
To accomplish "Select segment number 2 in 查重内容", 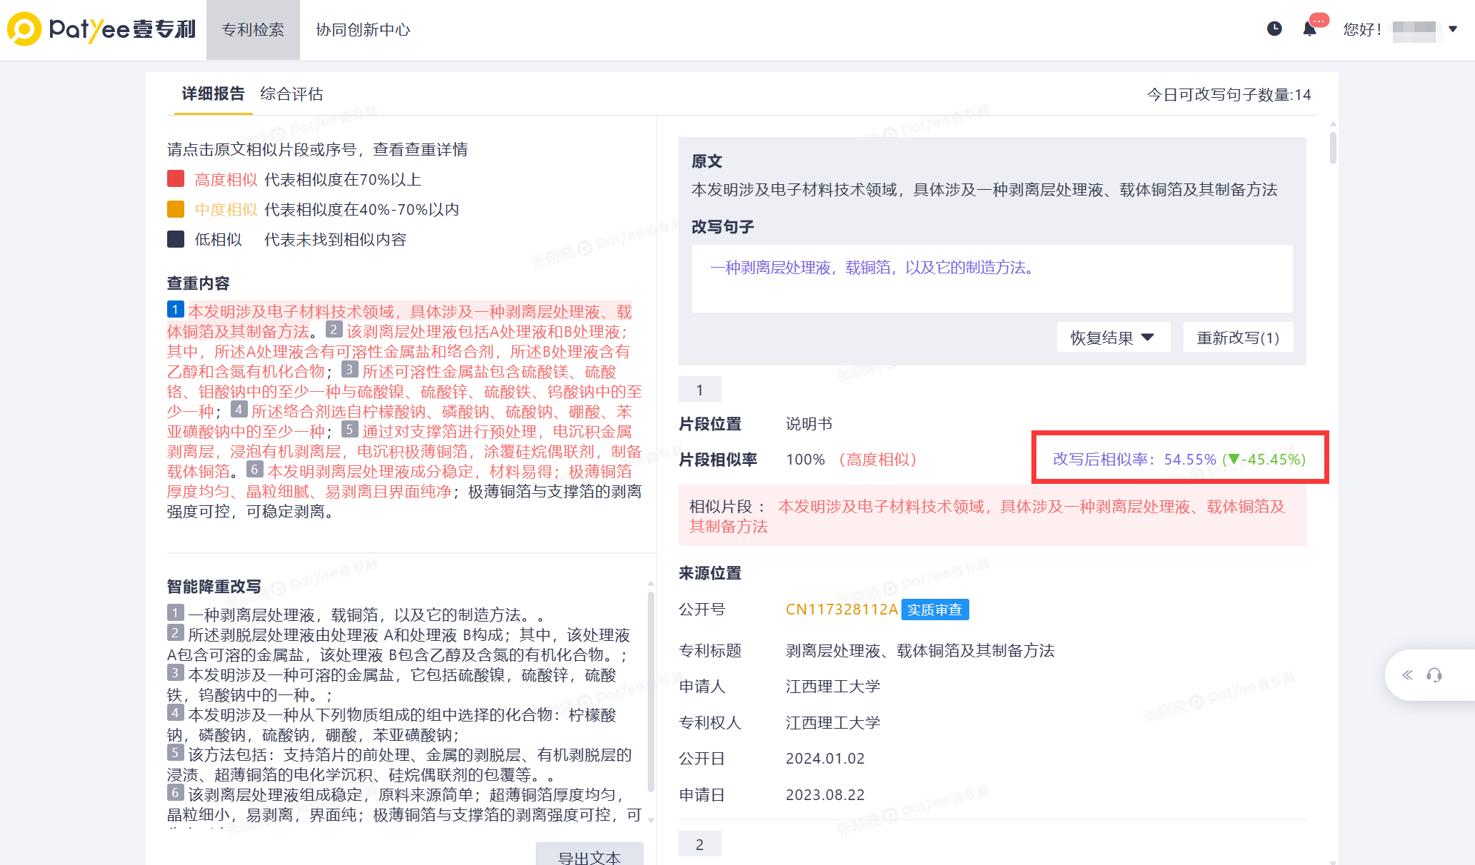I will coord(334,330).
